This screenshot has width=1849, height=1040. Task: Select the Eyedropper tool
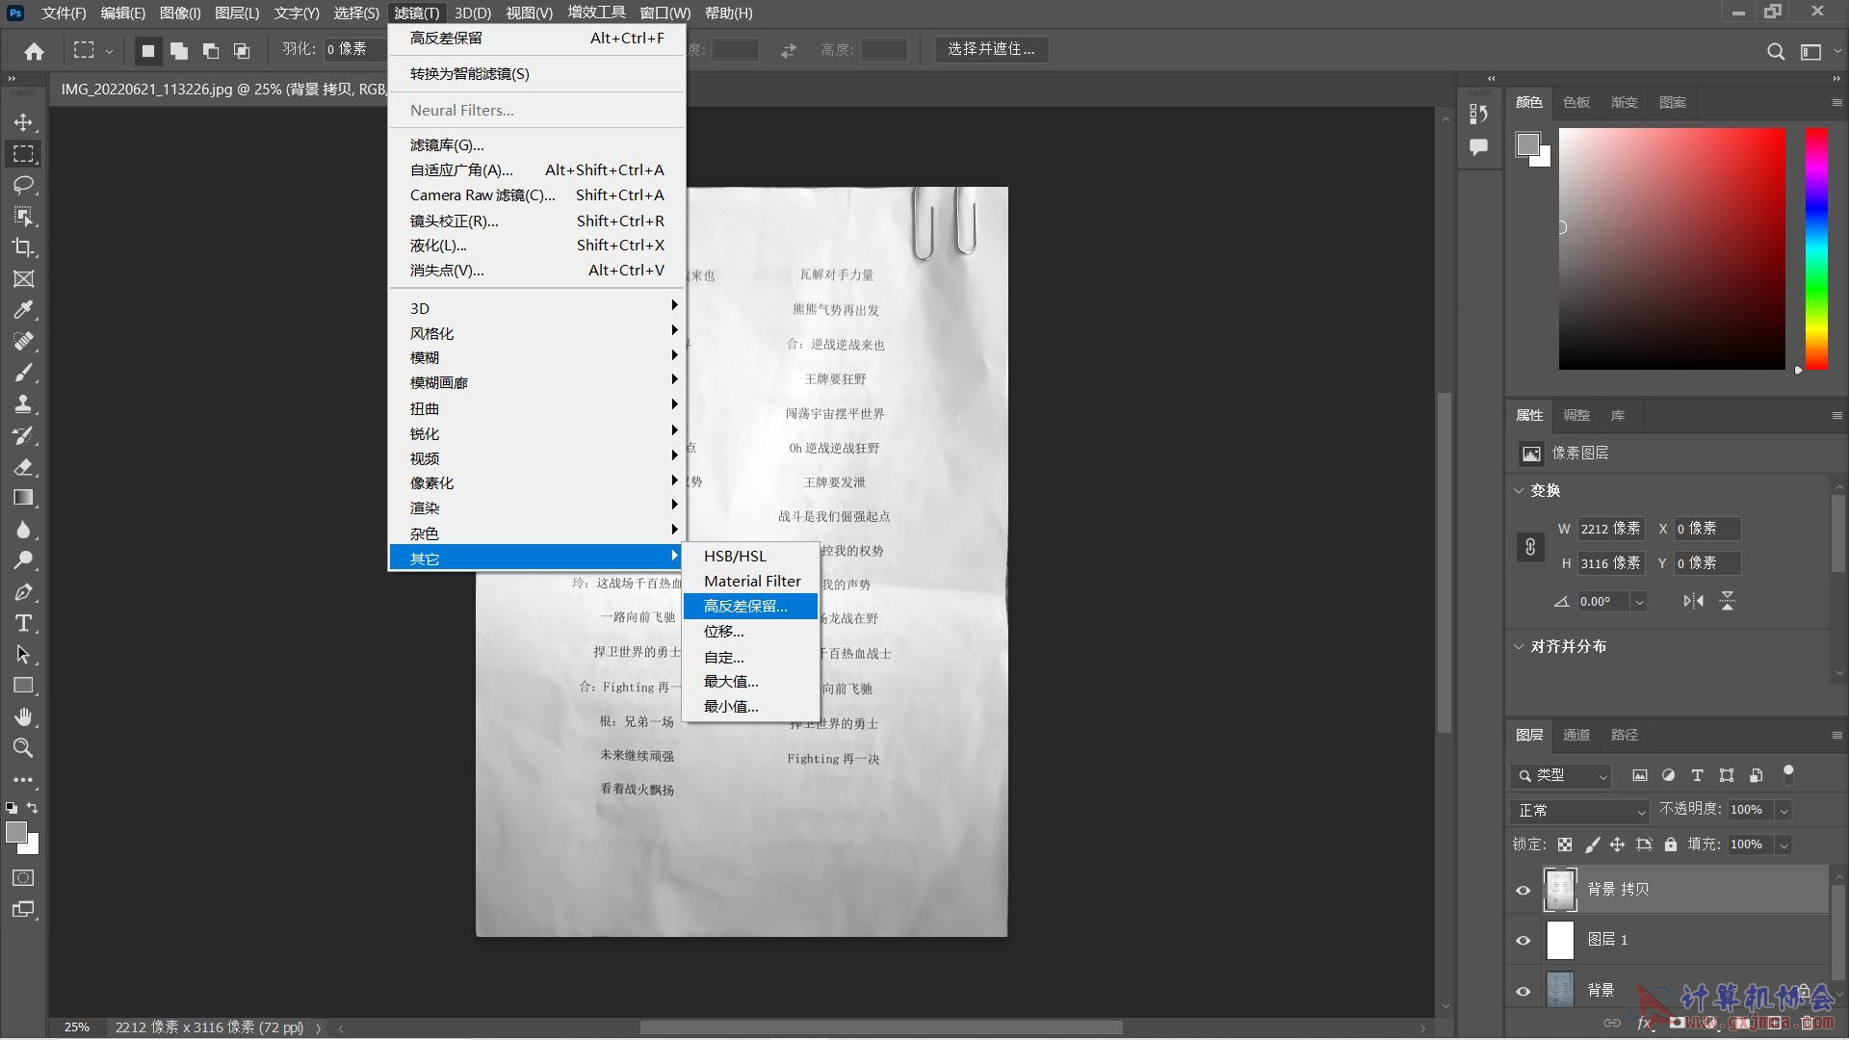tap(23, 310)
